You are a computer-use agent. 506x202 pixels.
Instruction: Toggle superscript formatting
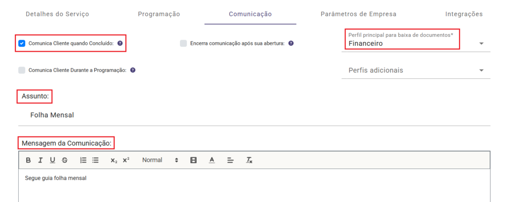[126, 160]
